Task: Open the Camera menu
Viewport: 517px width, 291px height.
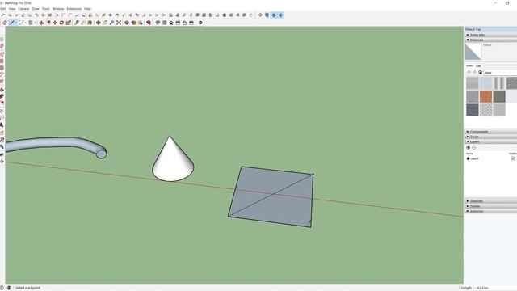Action: point(23,9)
